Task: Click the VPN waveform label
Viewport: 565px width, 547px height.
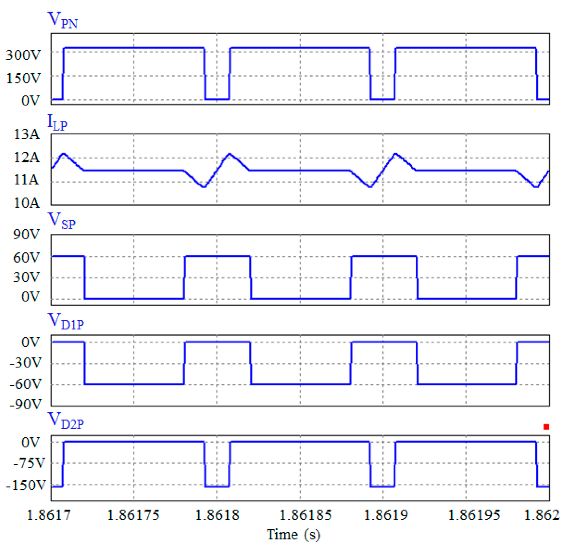Action: (x=62, y=20)
